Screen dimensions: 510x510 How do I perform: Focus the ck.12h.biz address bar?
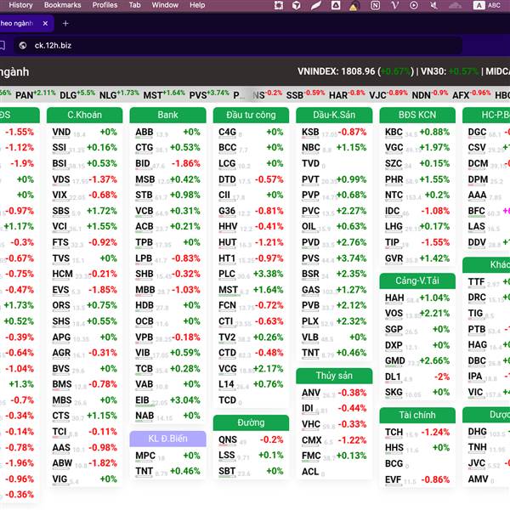pyautogui.click(x=237, y=45)
